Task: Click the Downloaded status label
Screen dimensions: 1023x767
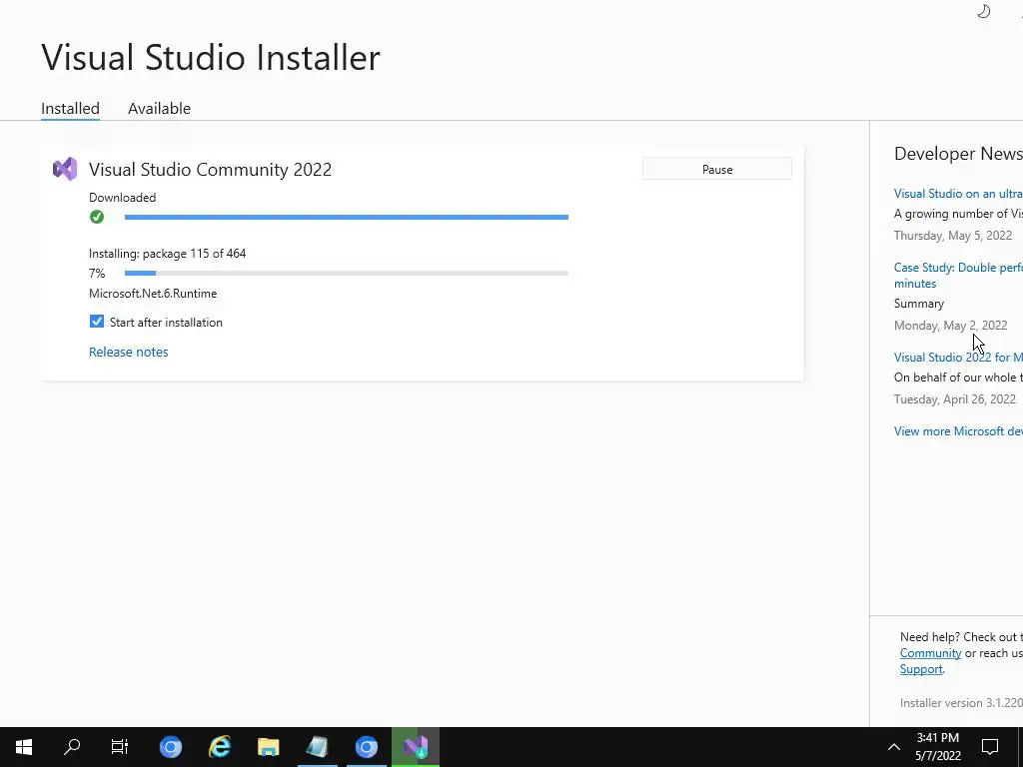Action: [123, 197]
